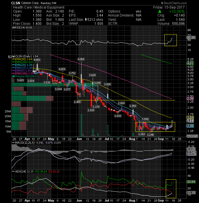Select the Health Care / Medical Equipment sector text
199x203 pixels.
[x=39, y=7]
